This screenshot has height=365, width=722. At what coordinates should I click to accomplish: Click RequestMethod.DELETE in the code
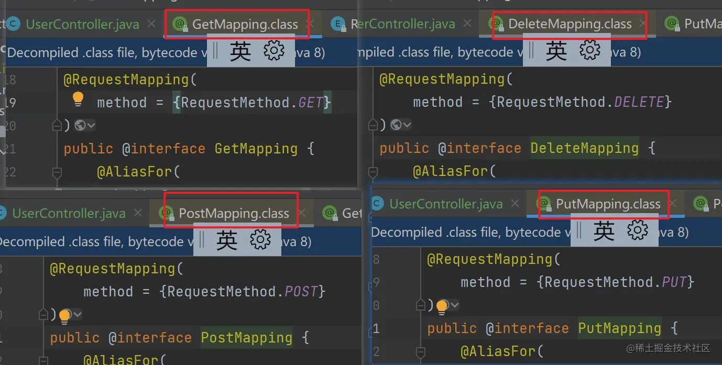(581, 102)
